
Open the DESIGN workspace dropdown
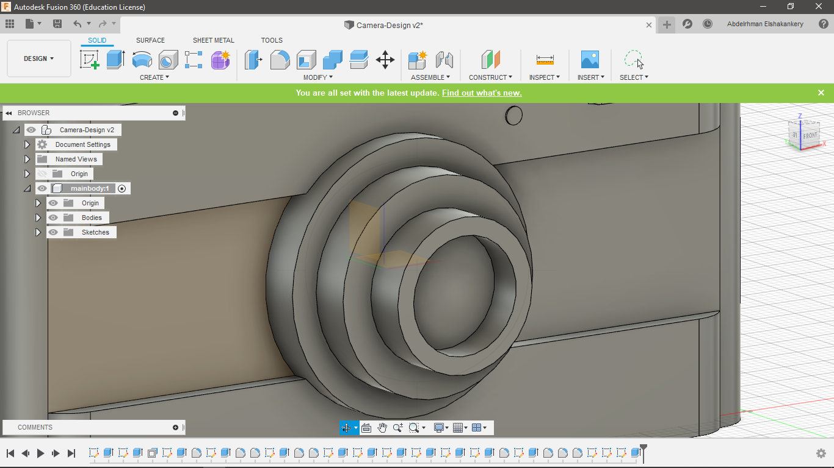(39, 58)
